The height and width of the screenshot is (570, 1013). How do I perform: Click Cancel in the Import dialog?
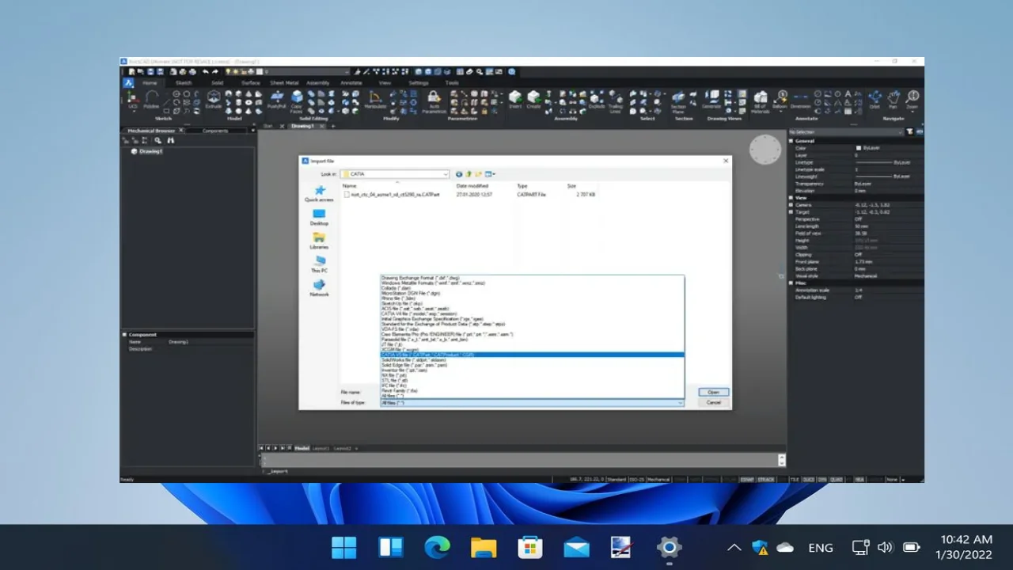(x=713, y=402)
